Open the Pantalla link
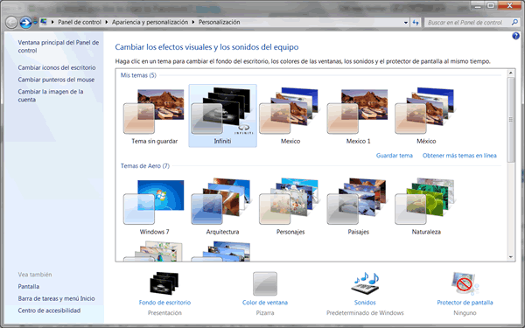This screenshot has width=525, height=328. 29,287
